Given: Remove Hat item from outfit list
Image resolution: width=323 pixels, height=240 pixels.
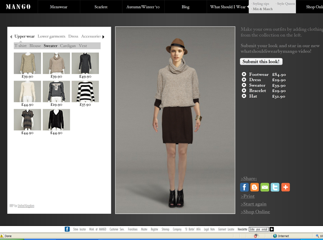Looking at the screenshot, I should coord(244,96).
